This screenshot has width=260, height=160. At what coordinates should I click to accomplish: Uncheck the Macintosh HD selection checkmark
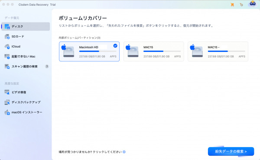(115, 46)
